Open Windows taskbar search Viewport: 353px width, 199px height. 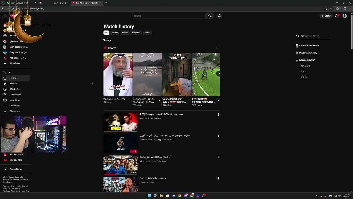155,196
